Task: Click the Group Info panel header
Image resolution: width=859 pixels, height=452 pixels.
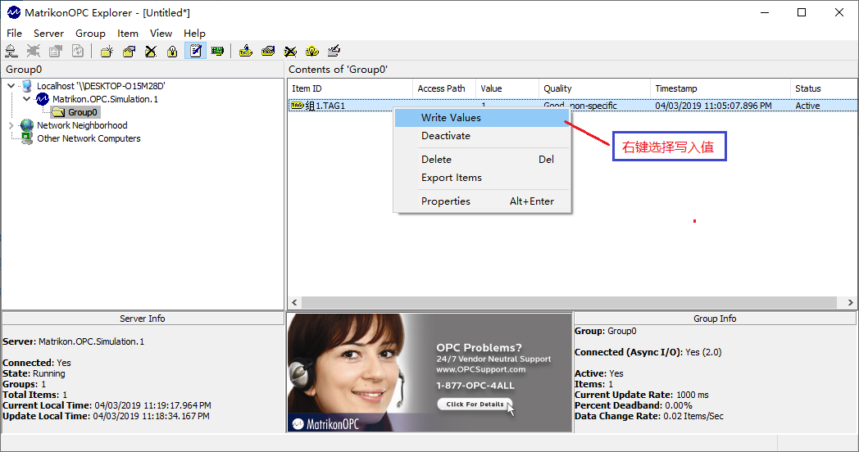Action: point(715,319)
